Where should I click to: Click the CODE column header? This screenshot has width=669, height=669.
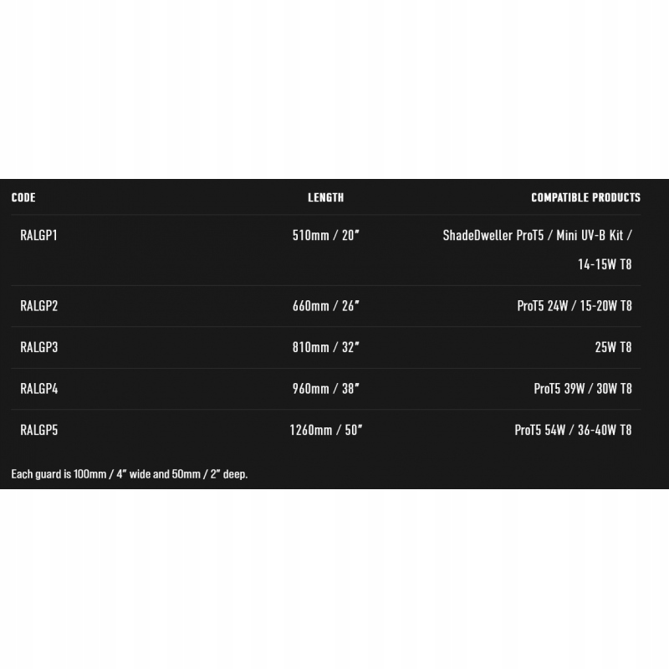pos(23,198)
